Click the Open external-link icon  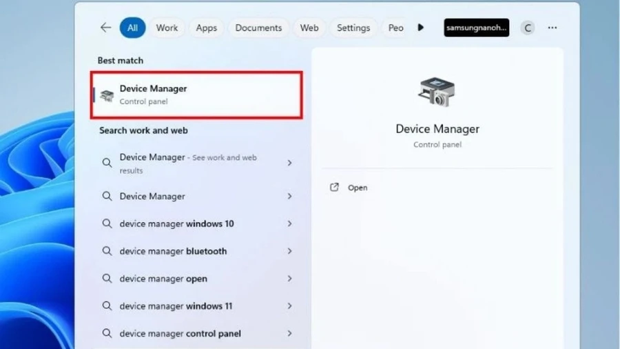(334, 187)
